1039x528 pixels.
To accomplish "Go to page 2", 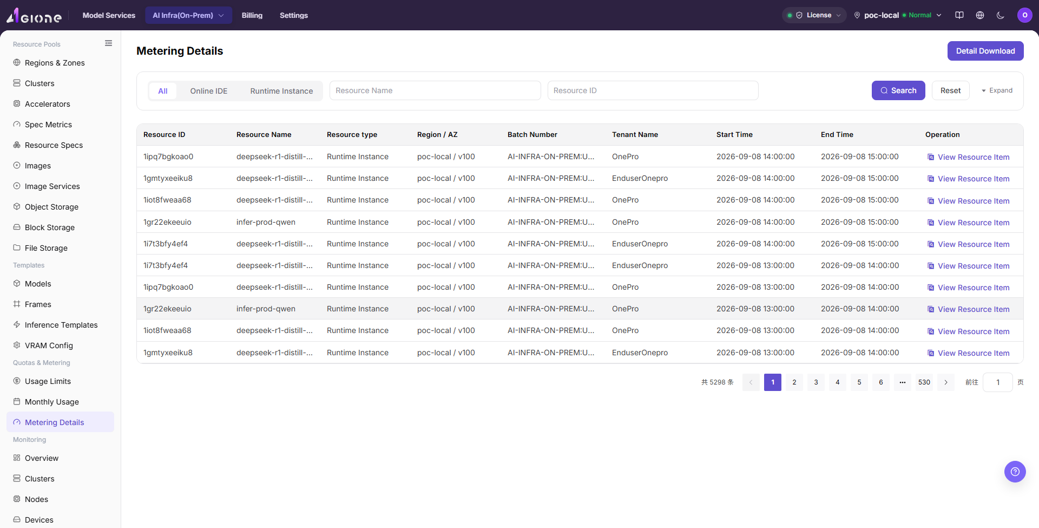I will coord(794,382).
